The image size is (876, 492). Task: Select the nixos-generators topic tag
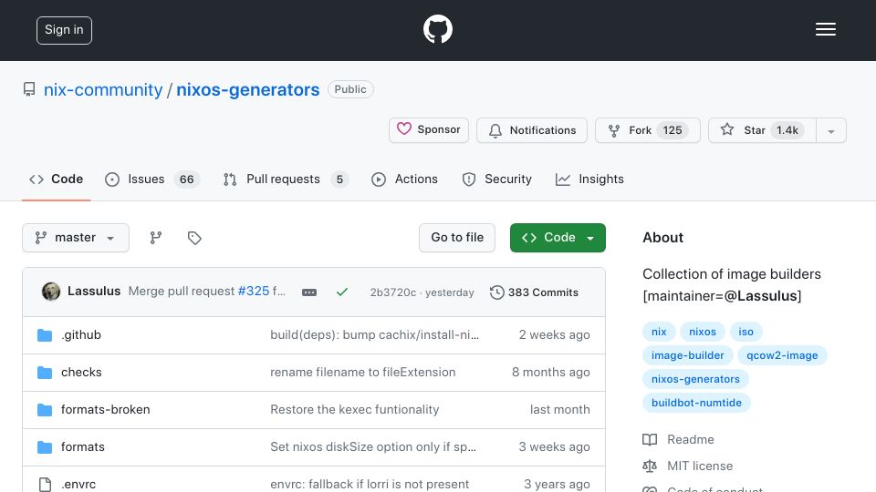pos(695,379)
